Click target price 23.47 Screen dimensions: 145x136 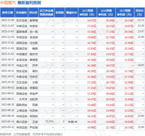[x=141, y=31]
